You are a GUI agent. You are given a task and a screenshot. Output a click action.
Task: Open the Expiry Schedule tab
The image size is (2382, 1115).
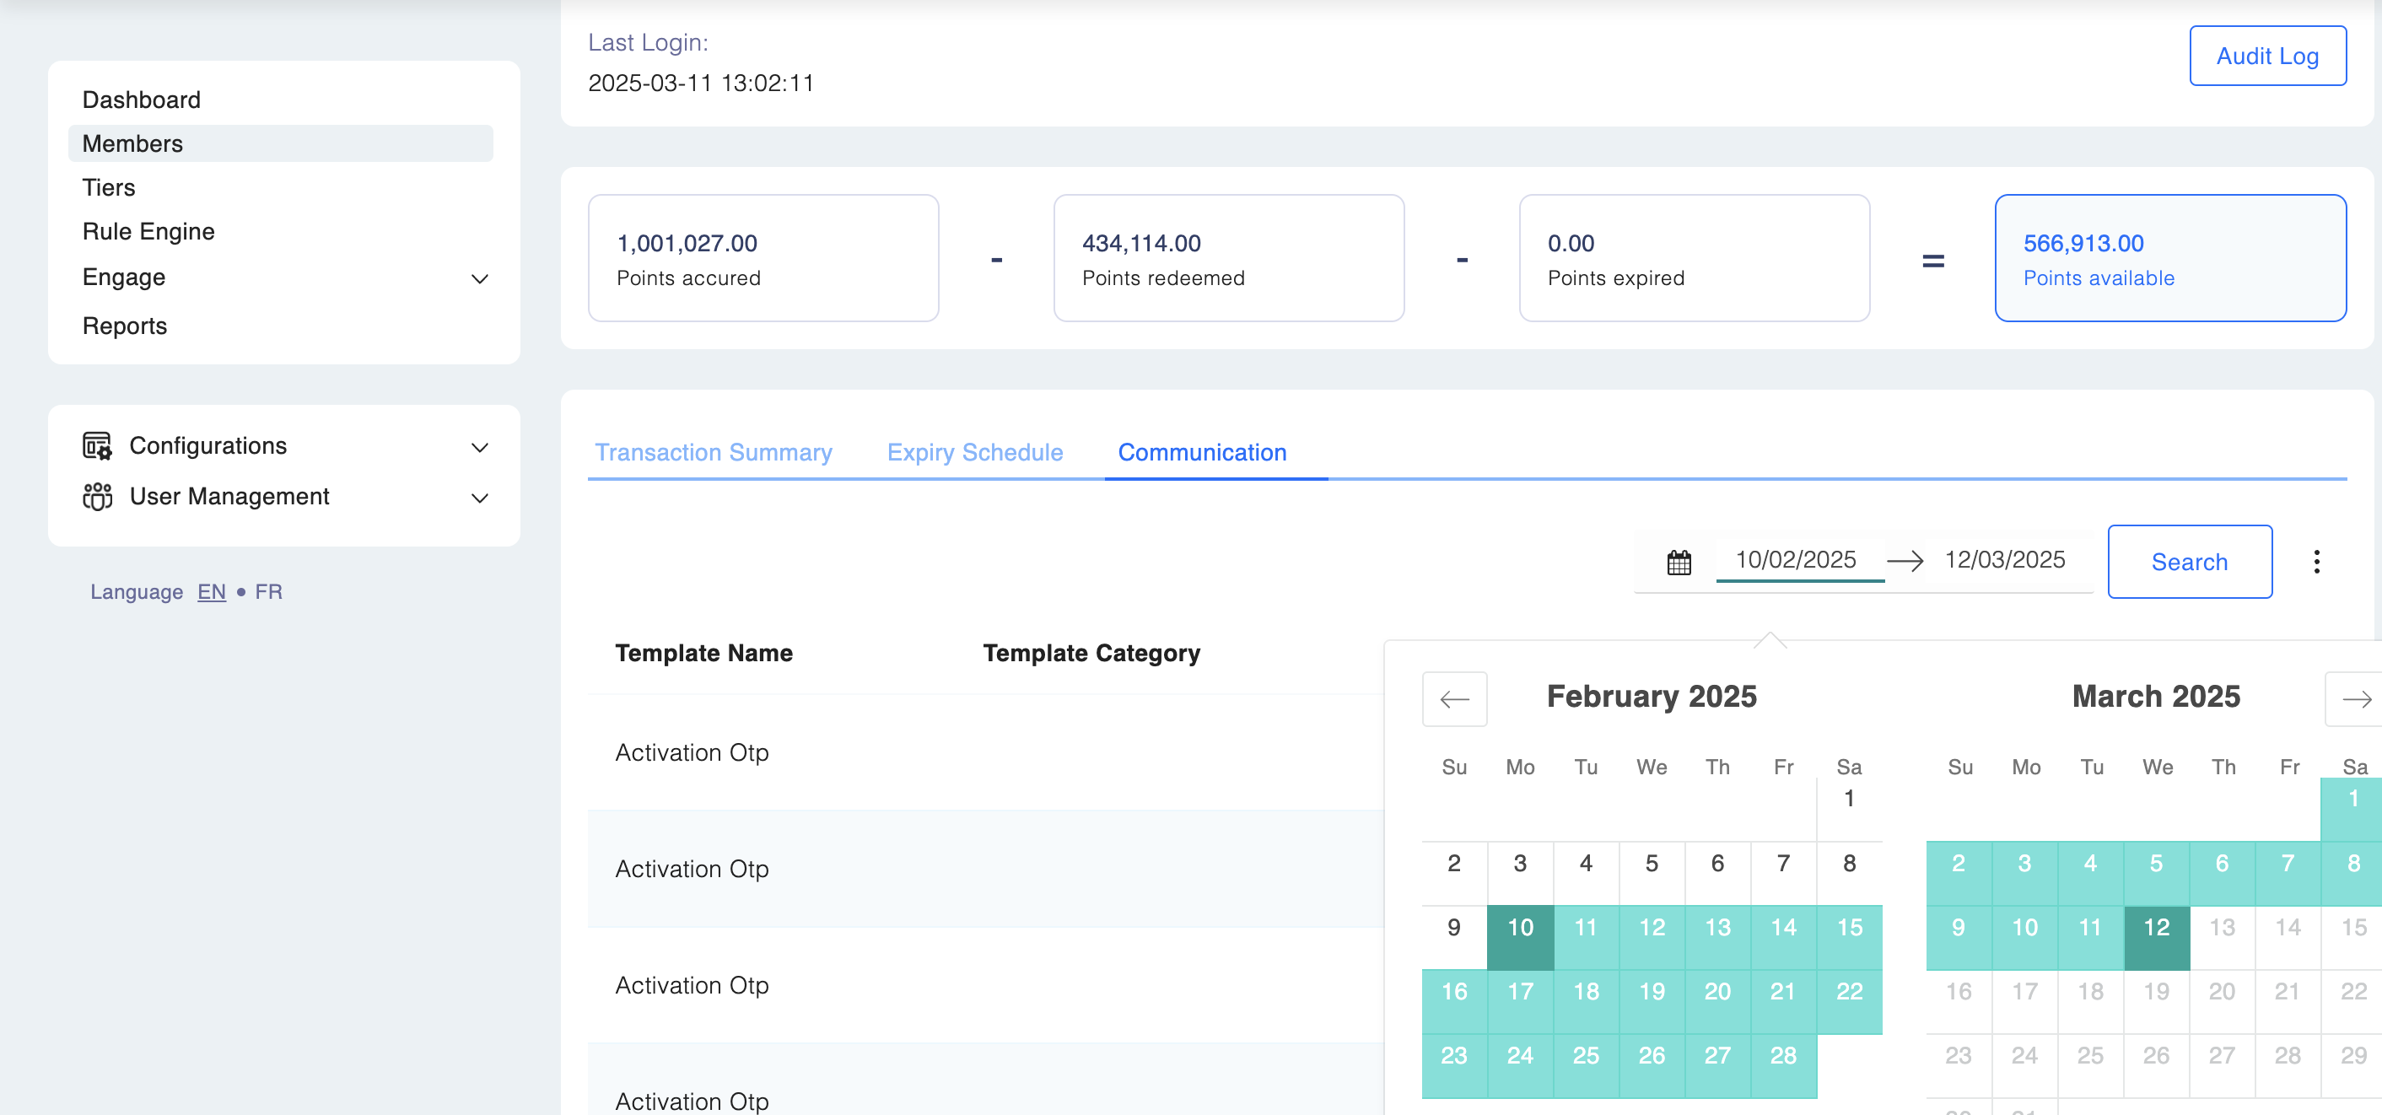[974, 452]
